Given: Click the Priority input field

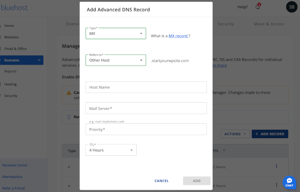Looking at the screenshot, I should point(146,129).
